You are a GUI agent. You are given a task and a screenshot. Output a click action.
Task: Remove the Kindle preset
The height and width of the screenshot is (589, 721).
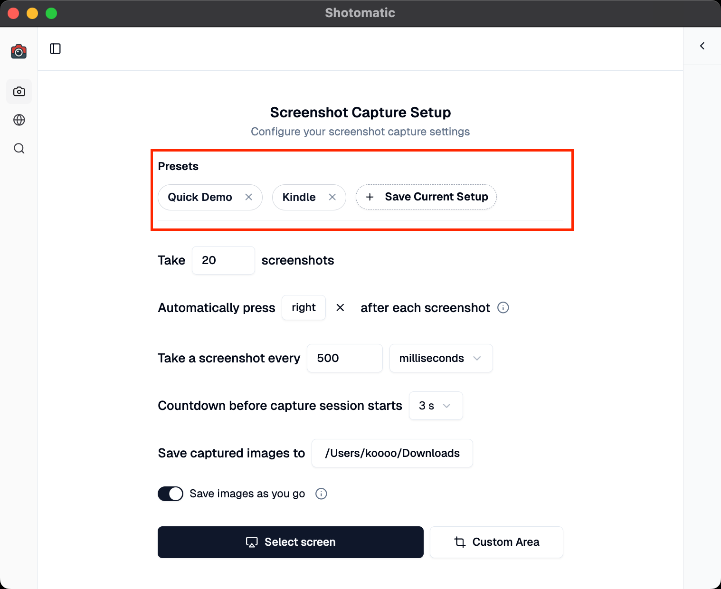[332, 197]
